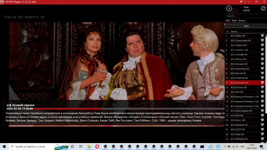
Task: Toggle favorite heart for BCU Catastrophe HD
Action: [262, 40]
